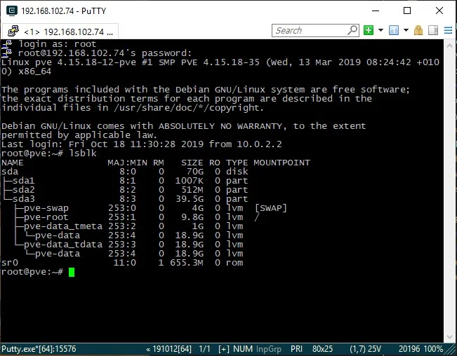Click the MOUNTPOINT column header

coord(282,163)
